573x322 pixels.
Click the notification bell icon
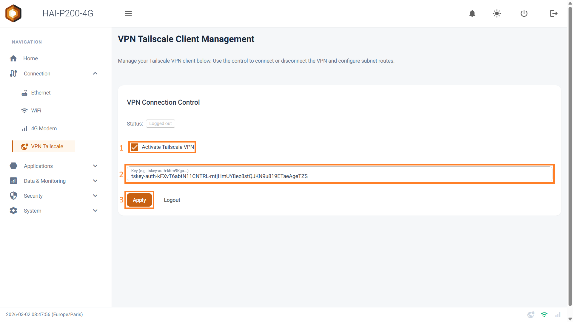(472, 13)
